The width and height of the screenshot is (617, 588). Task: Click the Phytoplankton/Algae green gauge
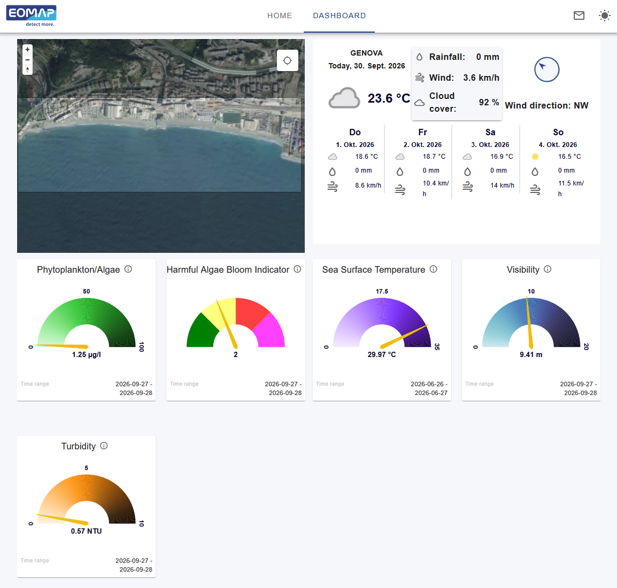coord(86,322)
